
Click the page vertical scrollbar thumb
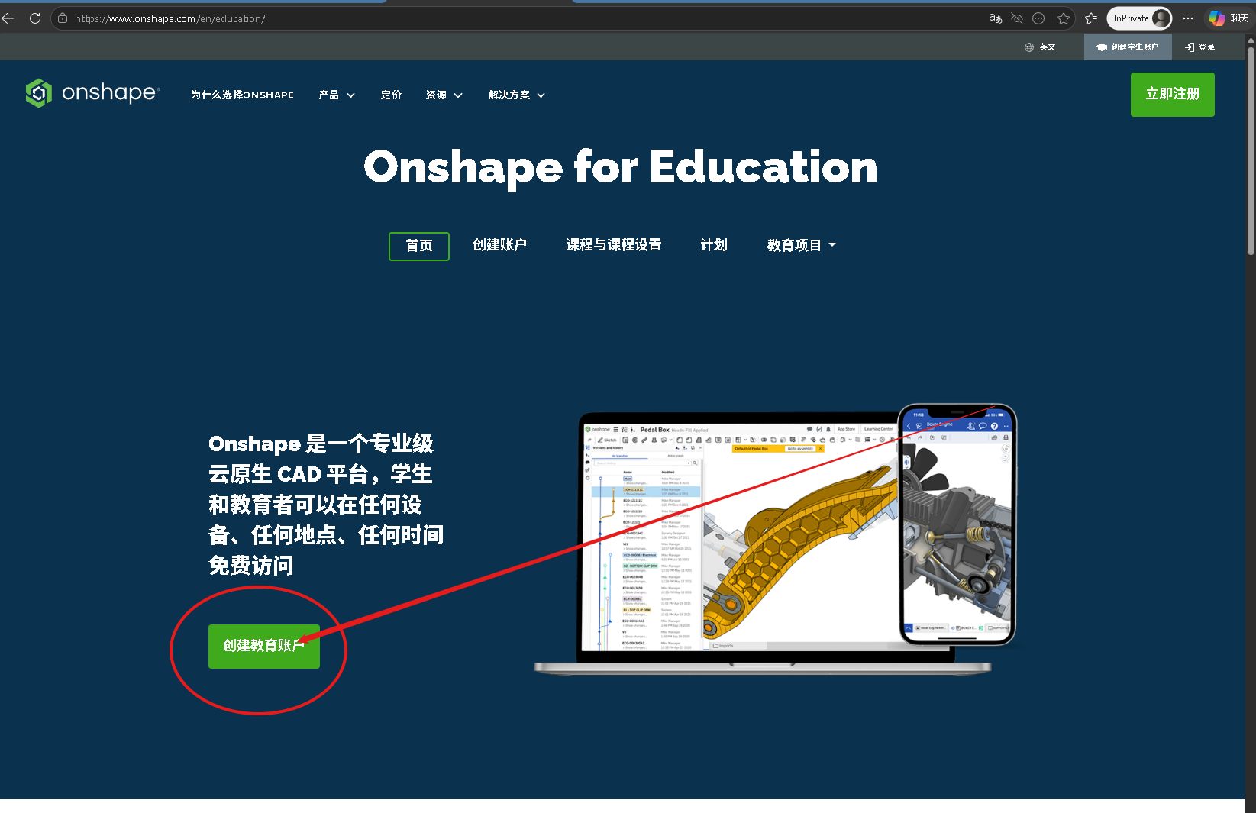tap(1251, 151)
